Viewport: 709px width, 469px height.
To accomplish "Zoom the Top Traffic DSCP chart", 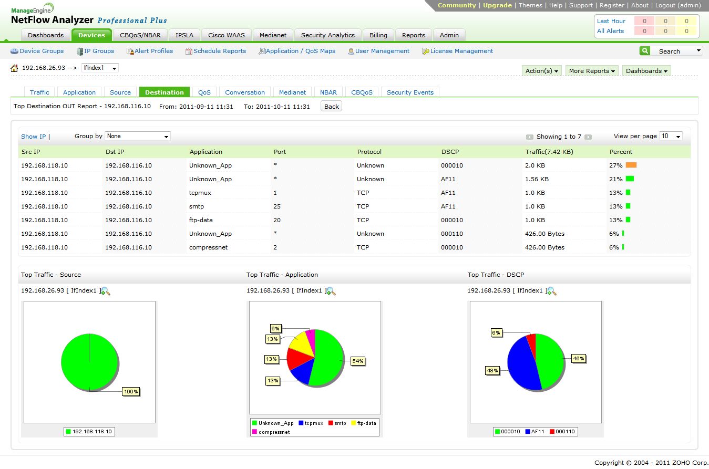I will click(552, 291).
